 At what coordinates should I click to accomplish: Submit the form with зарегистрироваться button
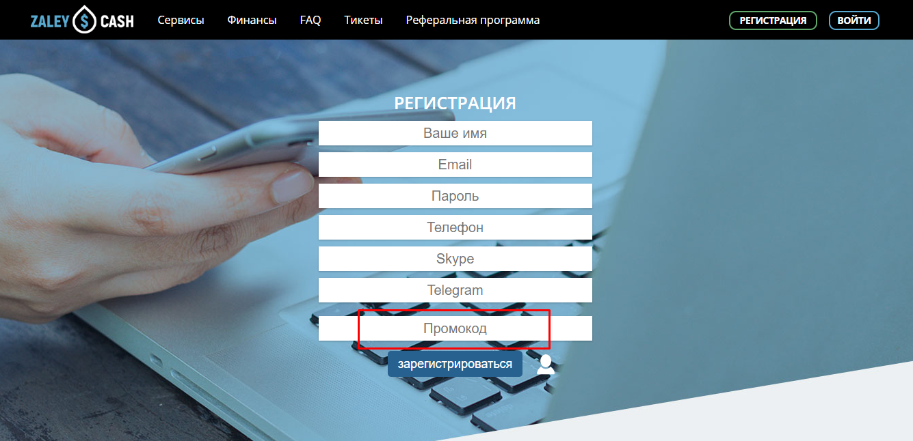455,364
